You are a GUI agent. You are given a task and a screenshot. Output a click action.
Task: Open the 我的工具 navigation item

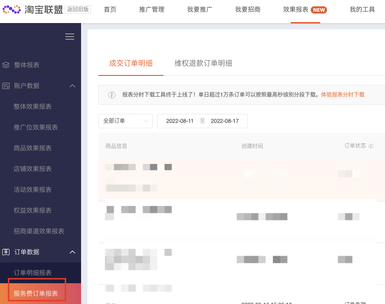pyautogui.click(x=362, y=9)
